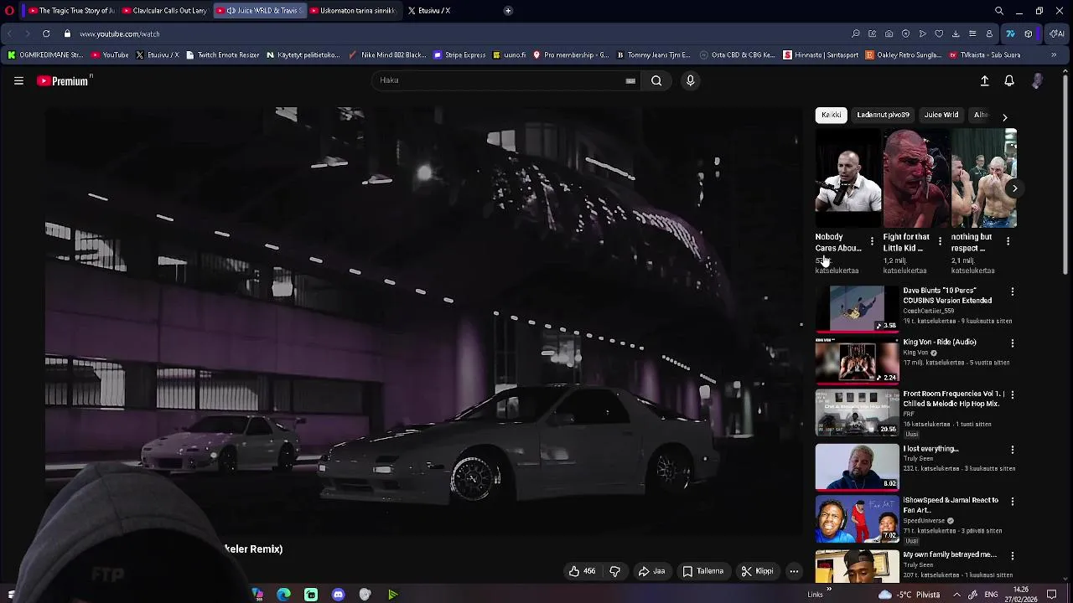
Task: Select the Juice Wrld filter chip
Action: point(941,115)
